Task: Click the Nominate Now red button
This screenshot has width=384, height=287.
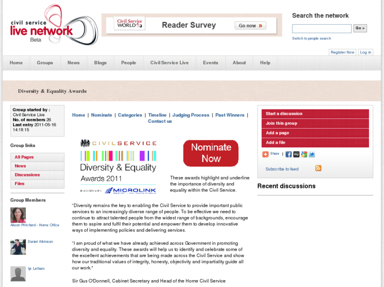Action: click(211, 153)
